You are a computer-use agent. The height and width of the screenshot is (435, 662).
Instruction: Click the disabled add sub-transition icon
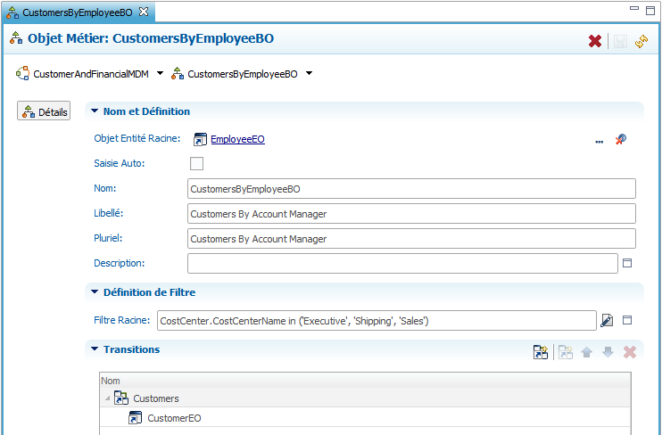[x=566, y=352]
